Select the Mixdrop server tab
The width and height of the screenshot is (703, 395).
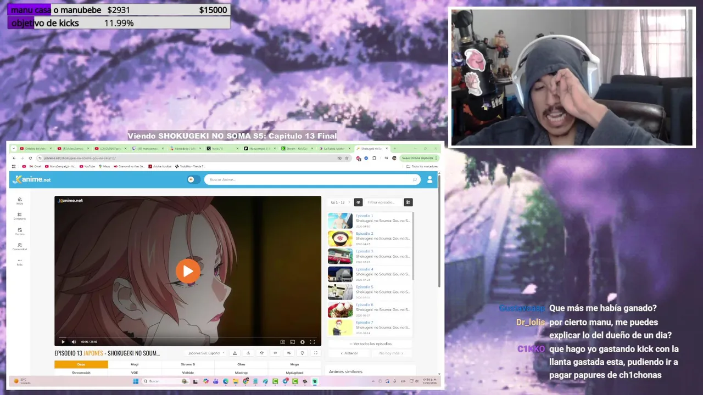pyautogui.click(x=241, y=373)
